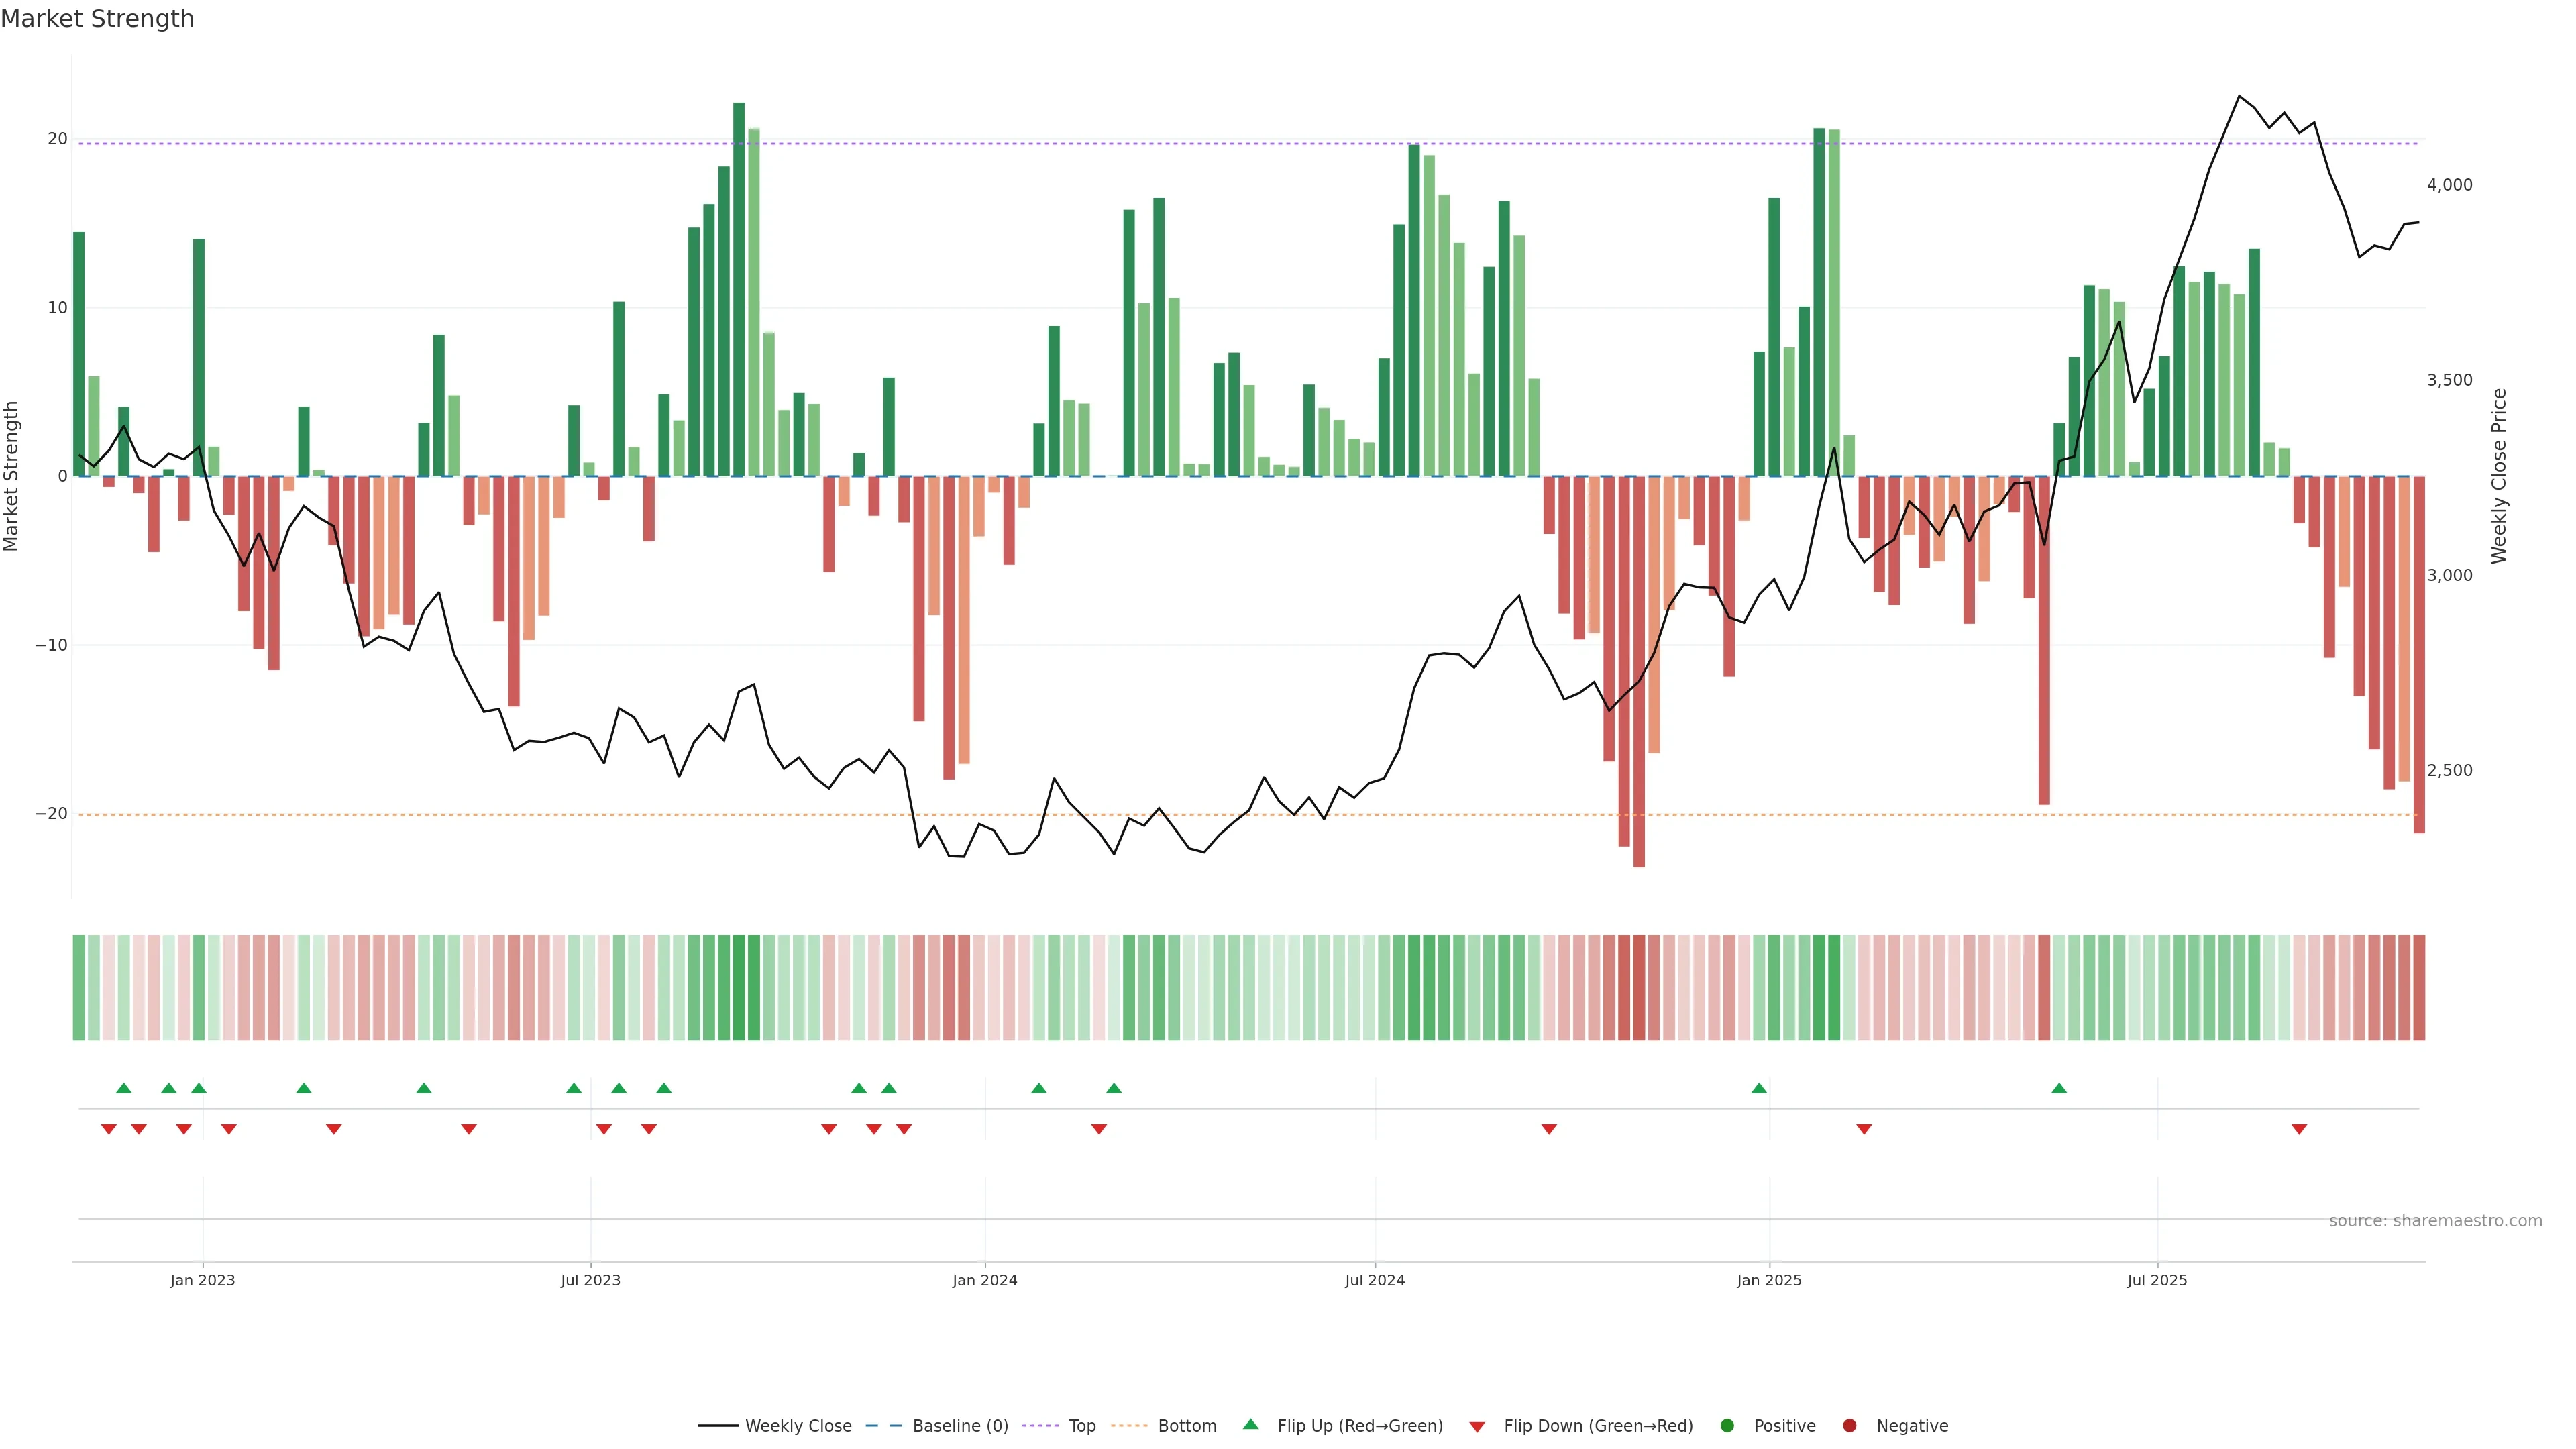Click the Flip Down red triangle legend icon
The image size is (2576, 1449).
[x=1477, y=1427]
